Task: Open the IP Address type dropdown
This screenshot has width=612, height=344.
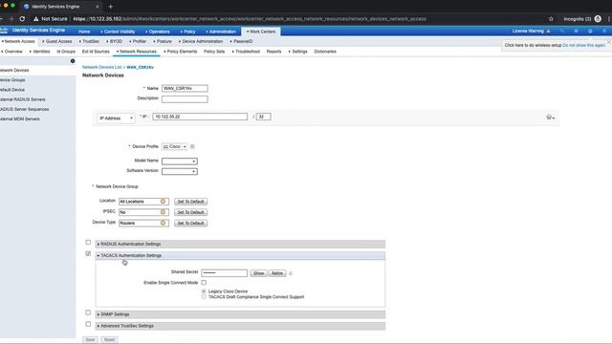Action: pos(116,118)
